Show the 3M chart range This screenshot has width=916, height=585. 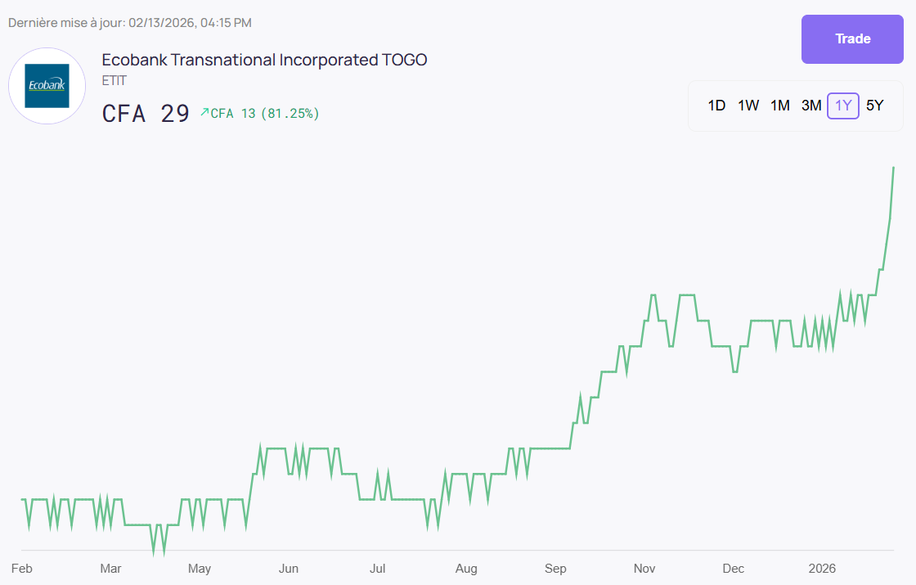click(x=811, y=106)
